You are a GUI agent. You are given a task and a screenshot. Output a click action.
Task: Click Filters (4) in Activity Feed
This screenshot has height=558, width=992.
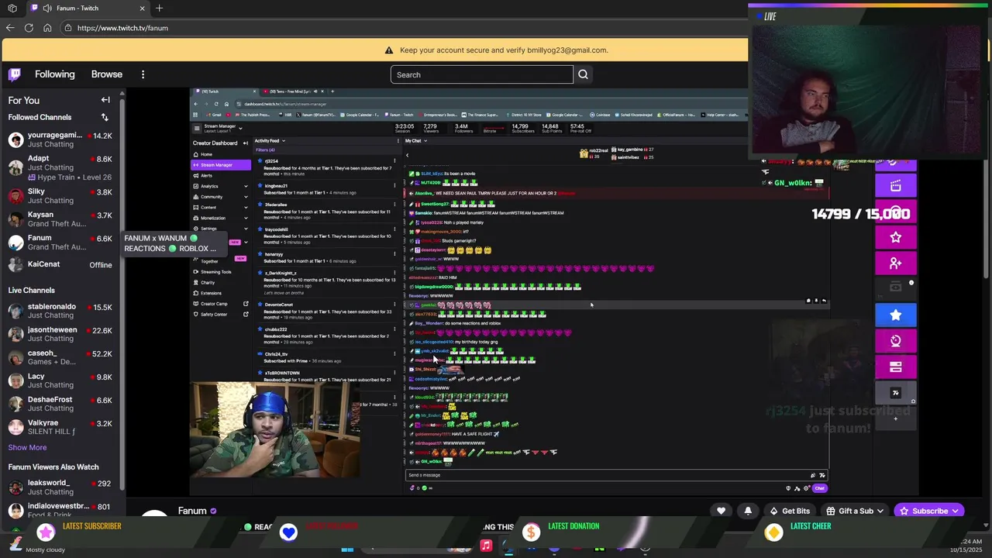(x=266, y=150)
